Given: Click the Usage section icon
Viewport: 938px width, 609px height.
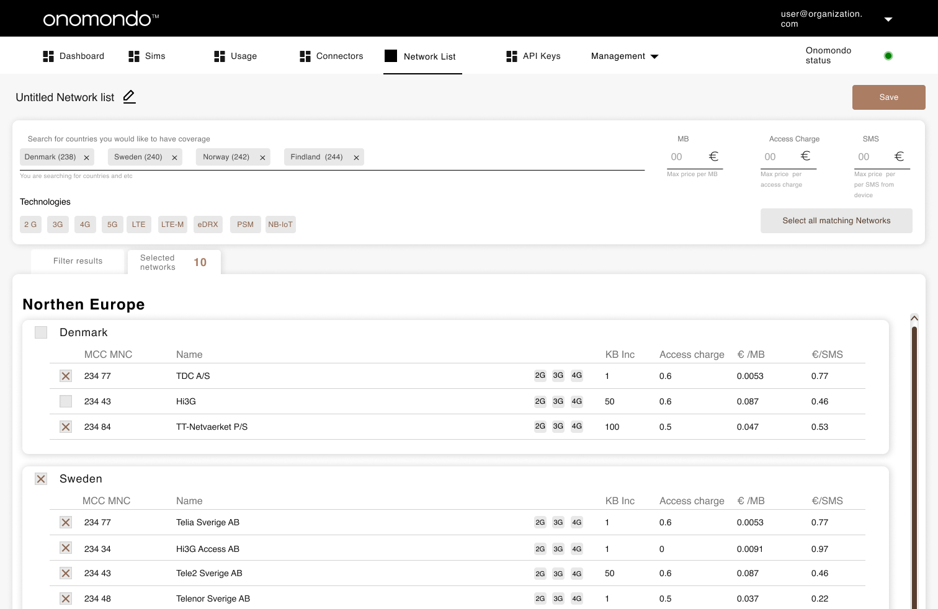Looking at the screenshot, I should [x=220, y=56].
